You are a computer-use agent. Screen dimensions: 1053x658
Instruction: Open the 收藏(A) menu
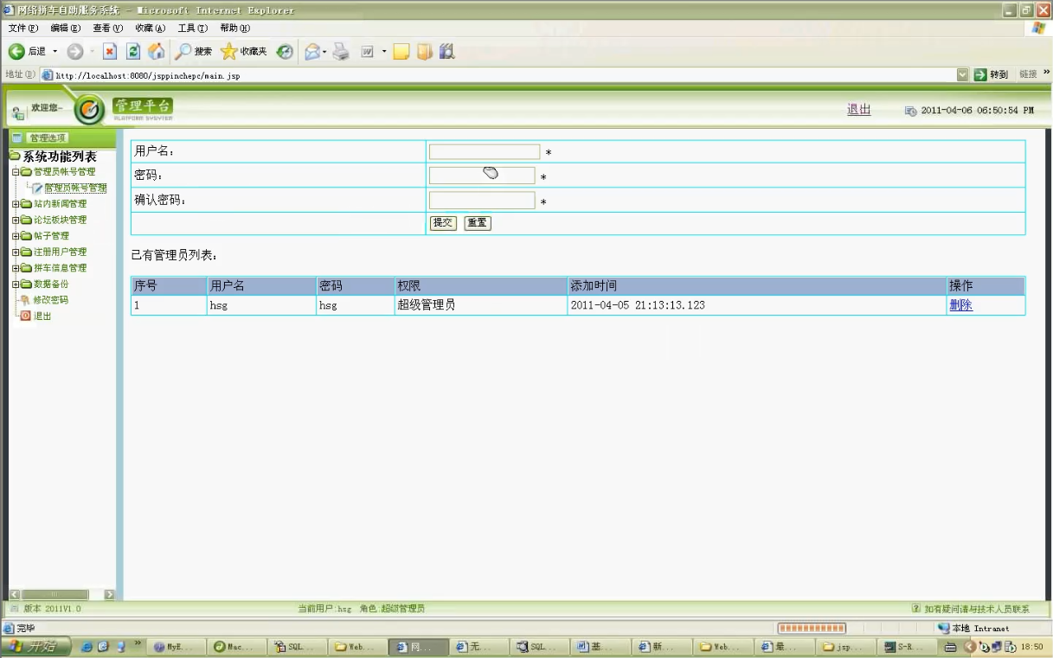coord(151,29)
